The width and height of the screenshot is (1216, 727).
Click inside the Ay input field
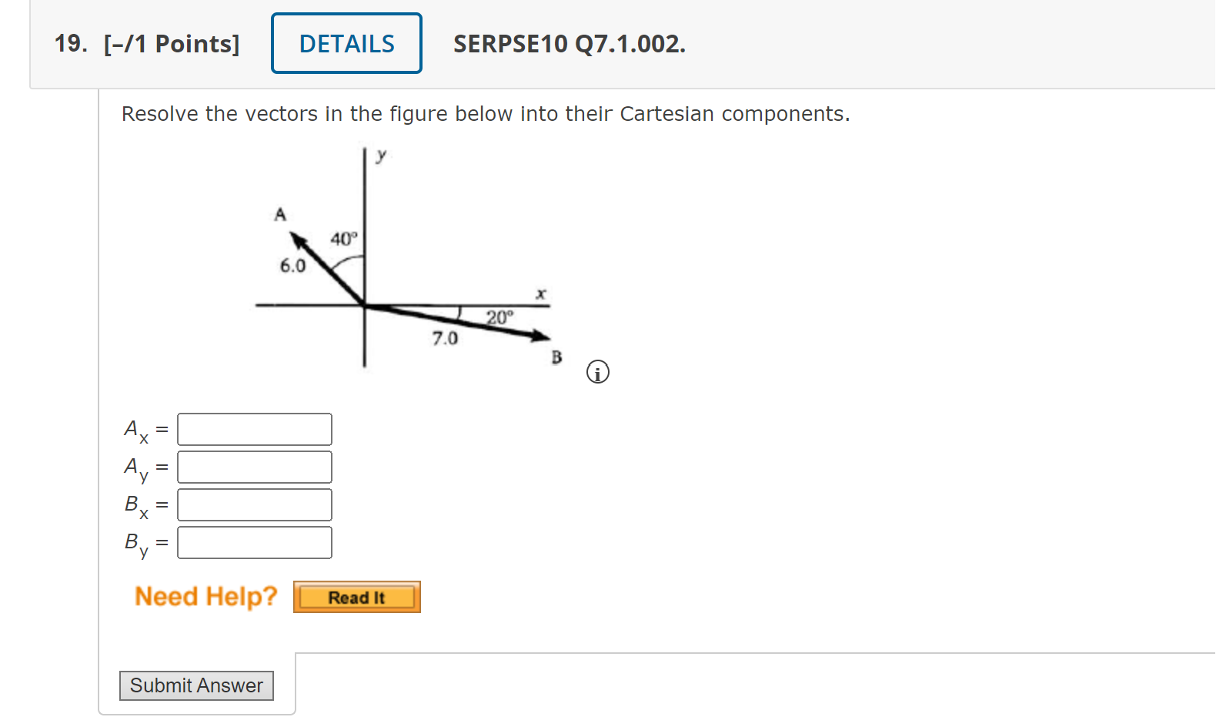tap(254, 467)
